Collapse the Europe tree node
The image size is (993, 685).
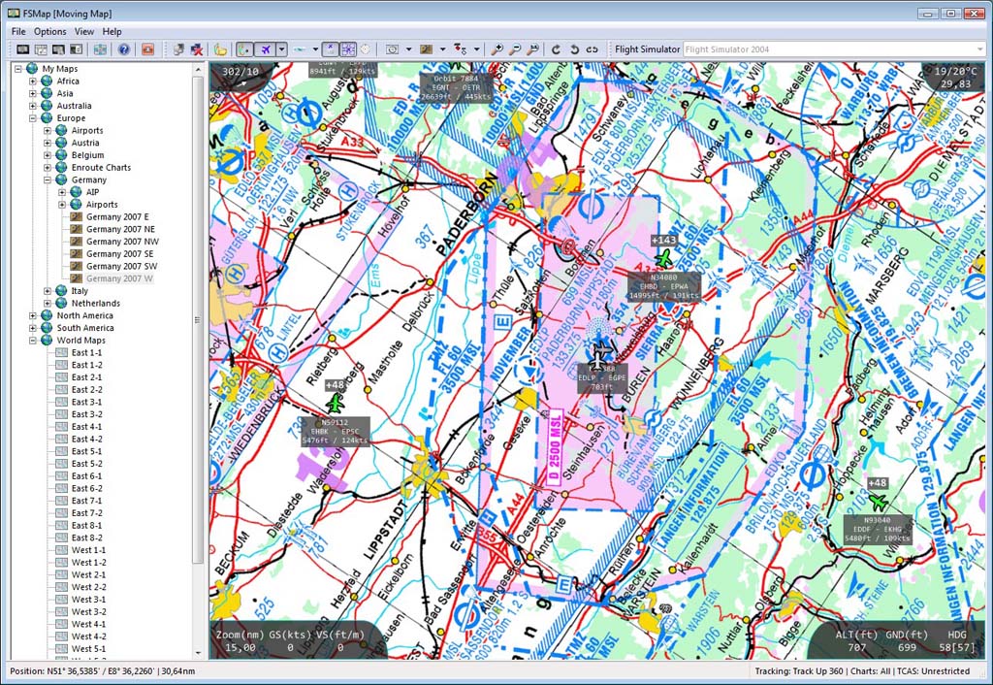32,117
